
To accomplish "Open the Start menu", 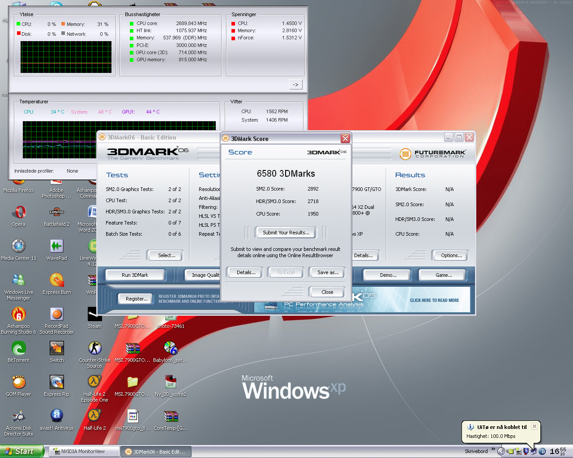I will (22, 452).
